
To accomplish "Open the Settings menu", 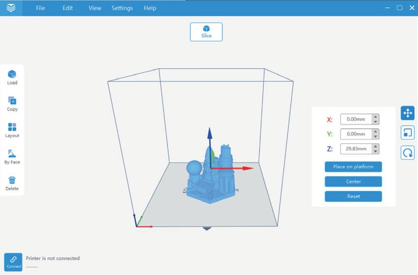I will point(122,8).
